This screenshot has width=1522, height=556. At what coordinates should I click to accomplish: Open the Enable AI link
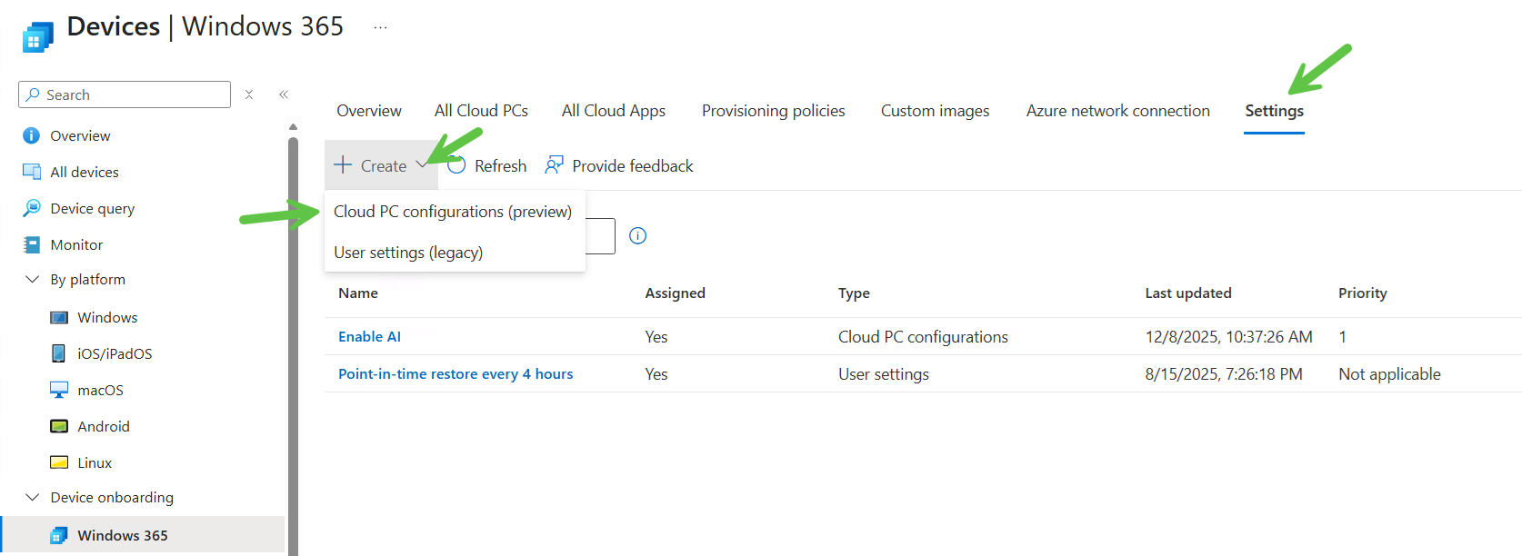pos(370,336)
